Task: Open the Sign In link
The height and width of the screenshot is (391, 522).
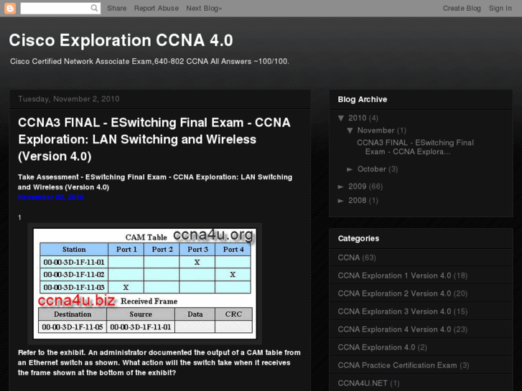Action: pyautogui.click(x=500, y=9)
